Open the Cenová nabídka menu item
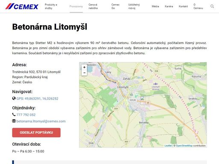Image resolution: width=219 pixels, height=164 pixels. coord(93,6)
